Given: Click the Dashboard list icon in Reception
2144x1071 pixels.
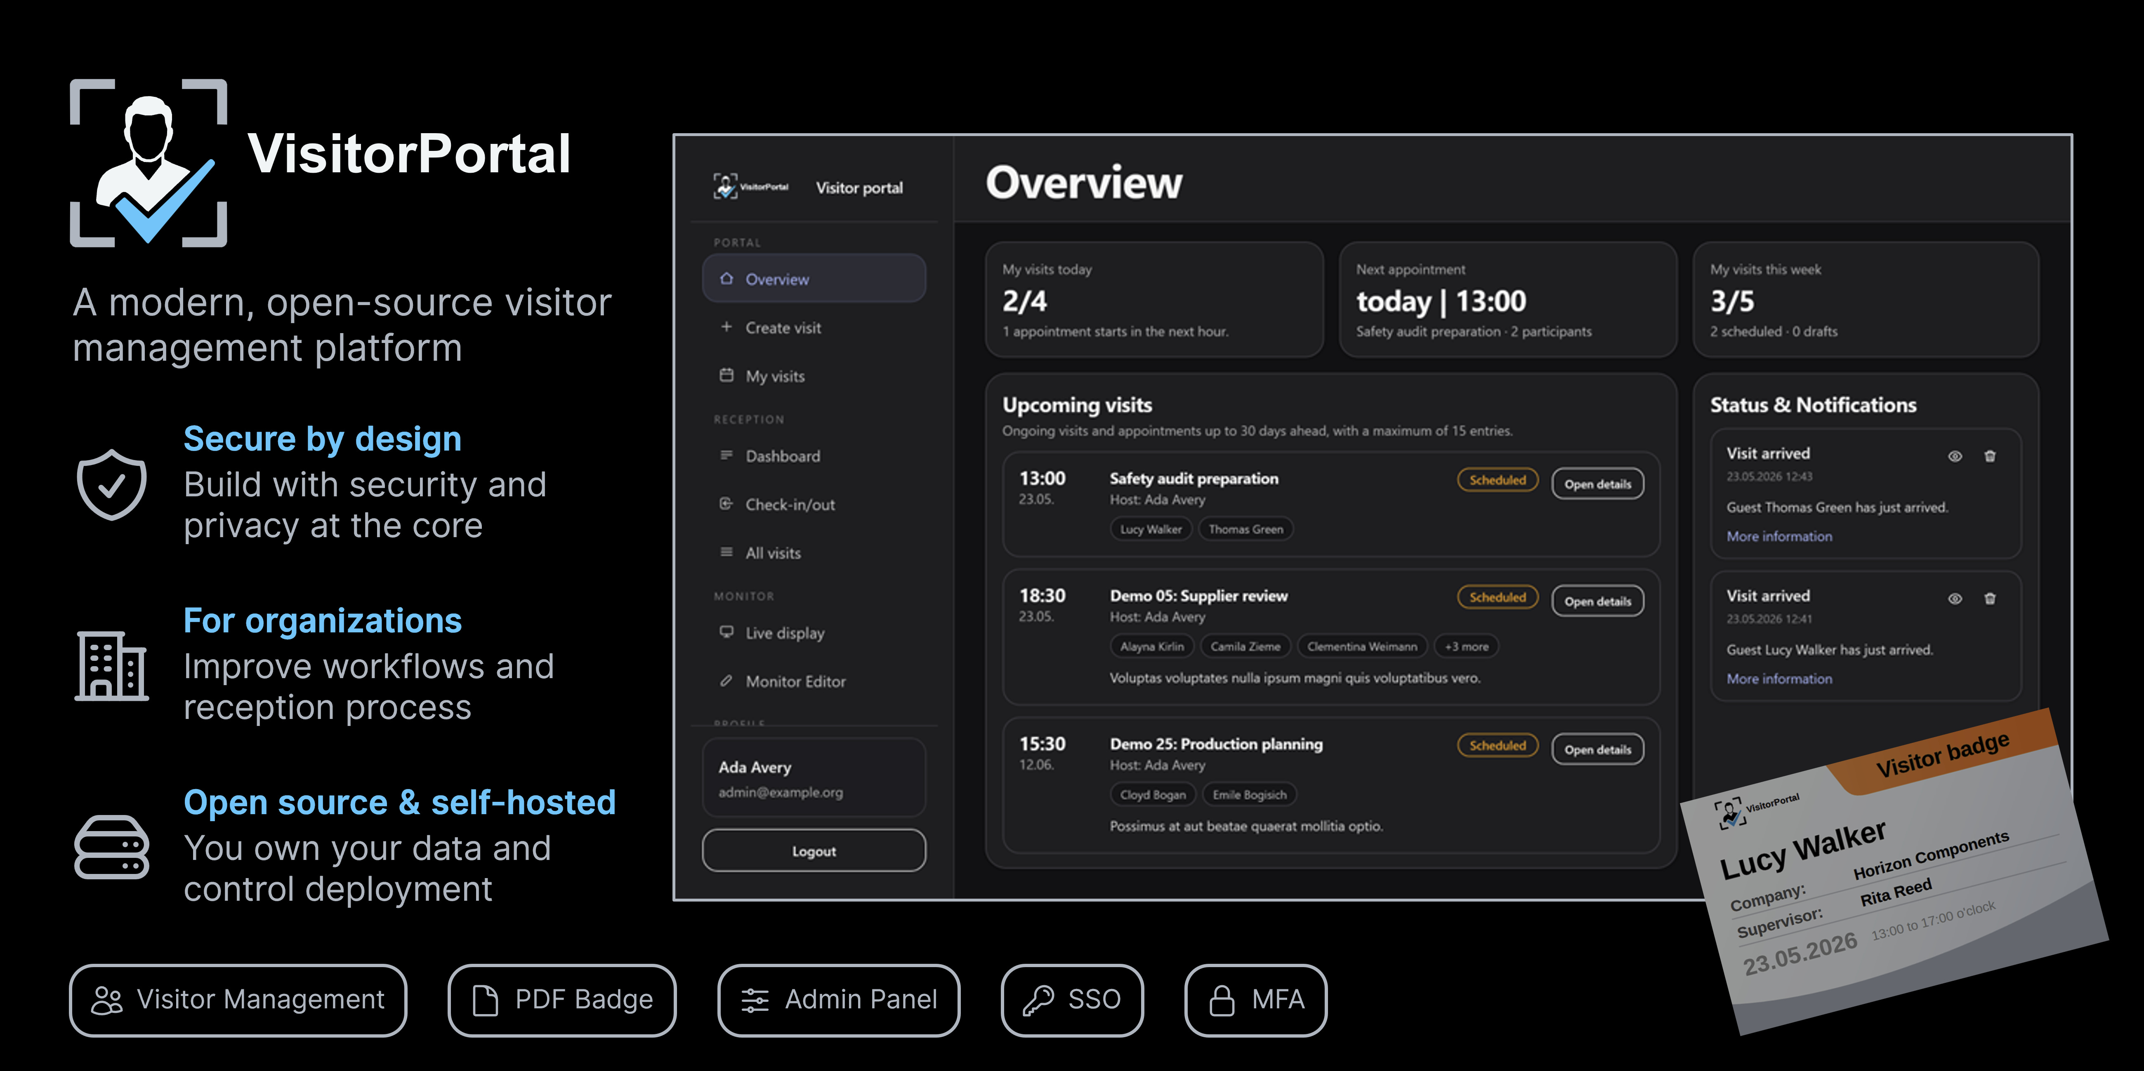Looking at the screenshot, I should [x=726, y=455].
